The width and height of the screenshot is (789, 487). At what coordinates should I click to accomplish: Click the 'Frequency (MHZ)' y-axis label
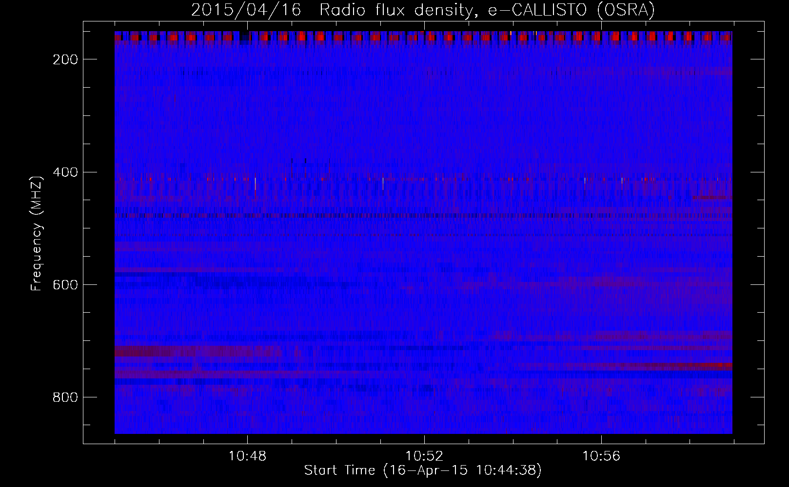click(37, 233)
